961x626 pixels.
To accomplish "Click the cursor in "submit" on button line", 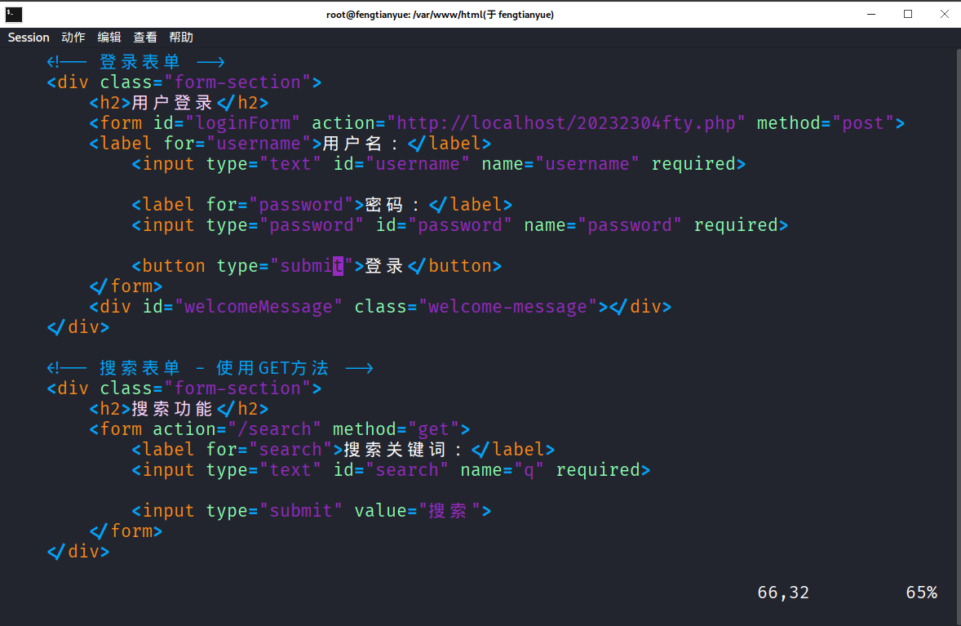I will click(339, 266).
